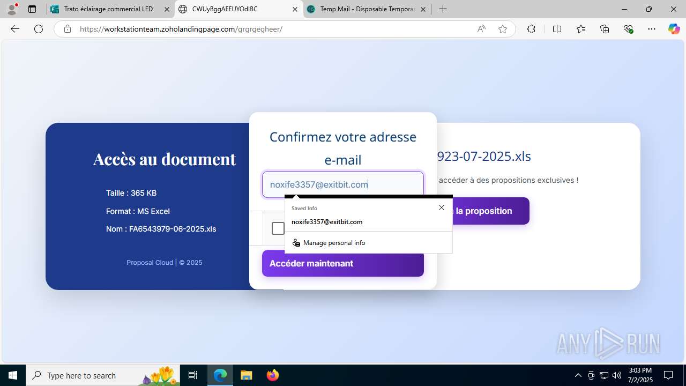
Task: Close the Saved Info popup
Action: (442, 207)
